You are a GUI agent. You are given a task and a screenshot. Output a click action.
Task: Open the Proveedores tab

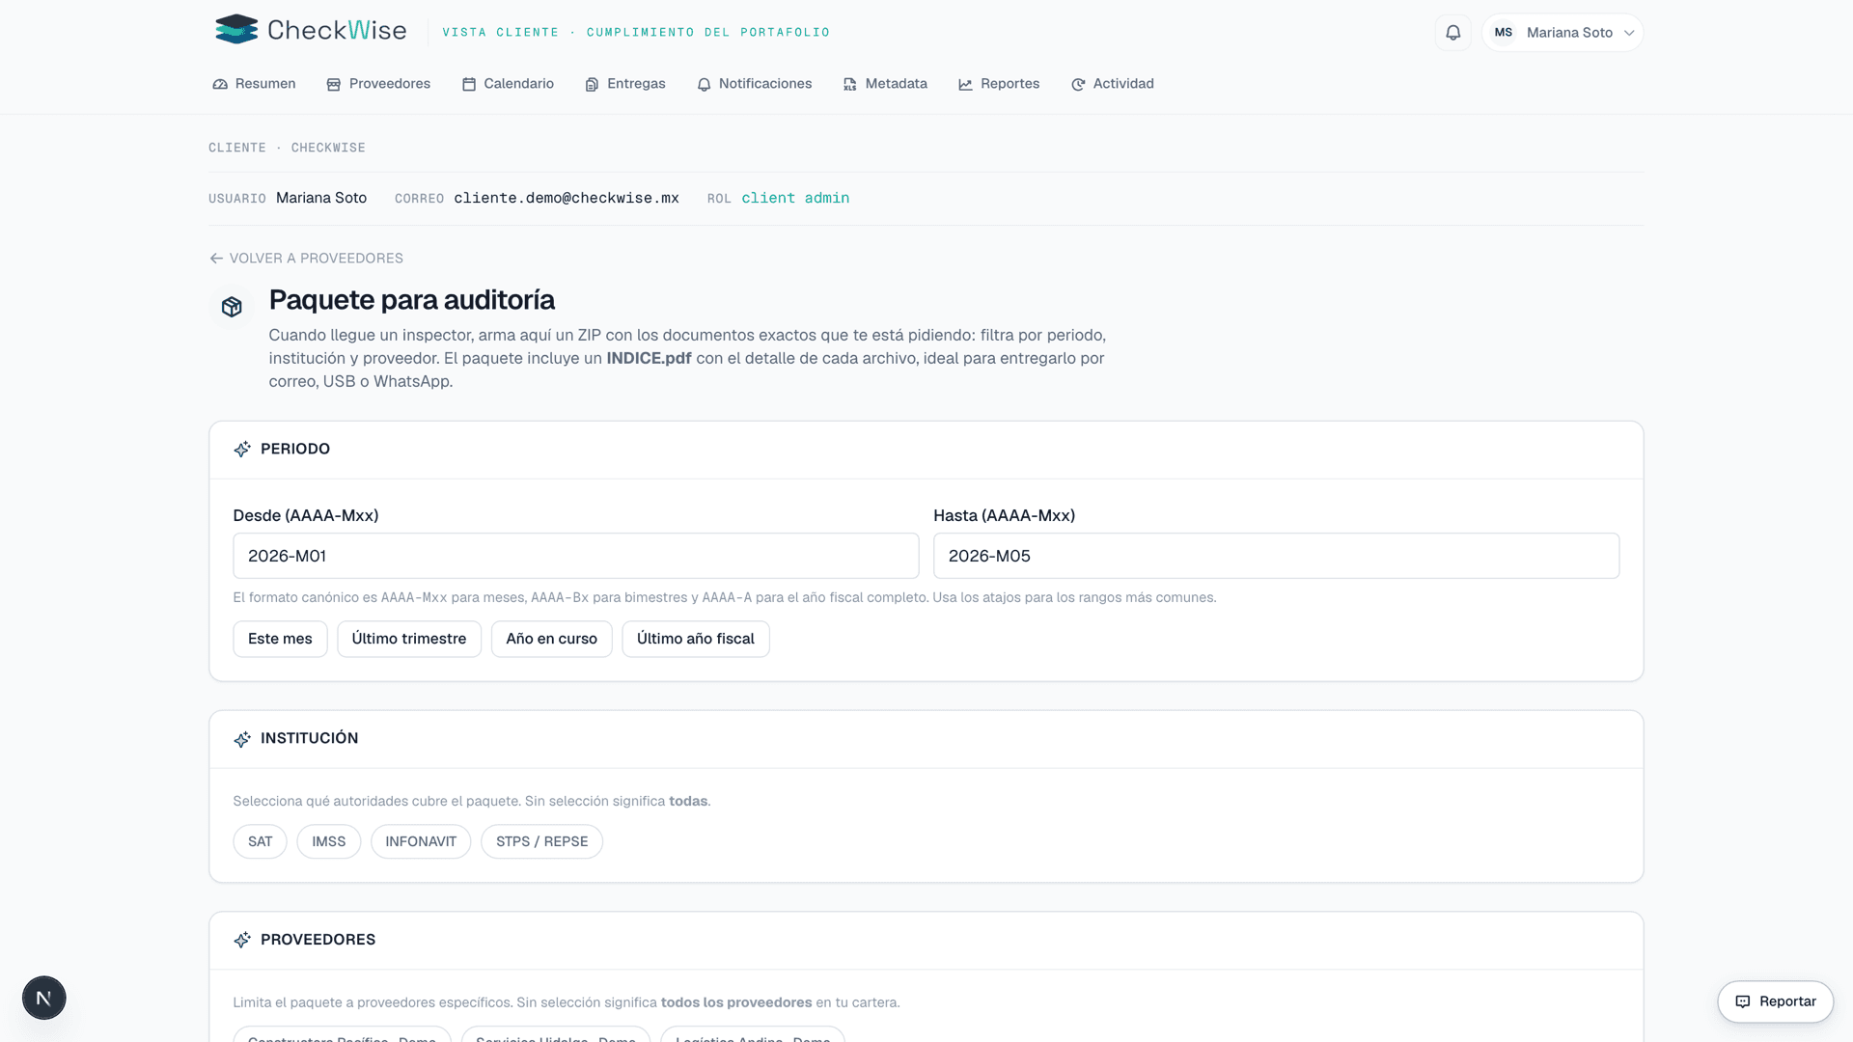(x=378, y=84)
